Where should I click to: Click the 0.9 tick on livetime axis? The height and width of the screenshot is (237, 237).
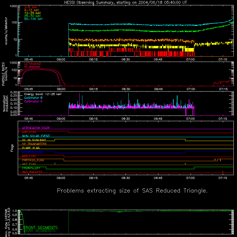(15, 215)
